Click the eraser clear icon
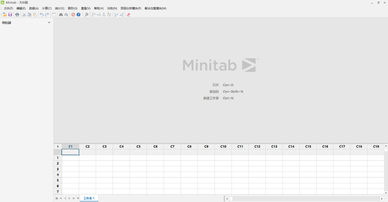The width and height of the screenshot is (388, 202). click(x=128, y=15)
